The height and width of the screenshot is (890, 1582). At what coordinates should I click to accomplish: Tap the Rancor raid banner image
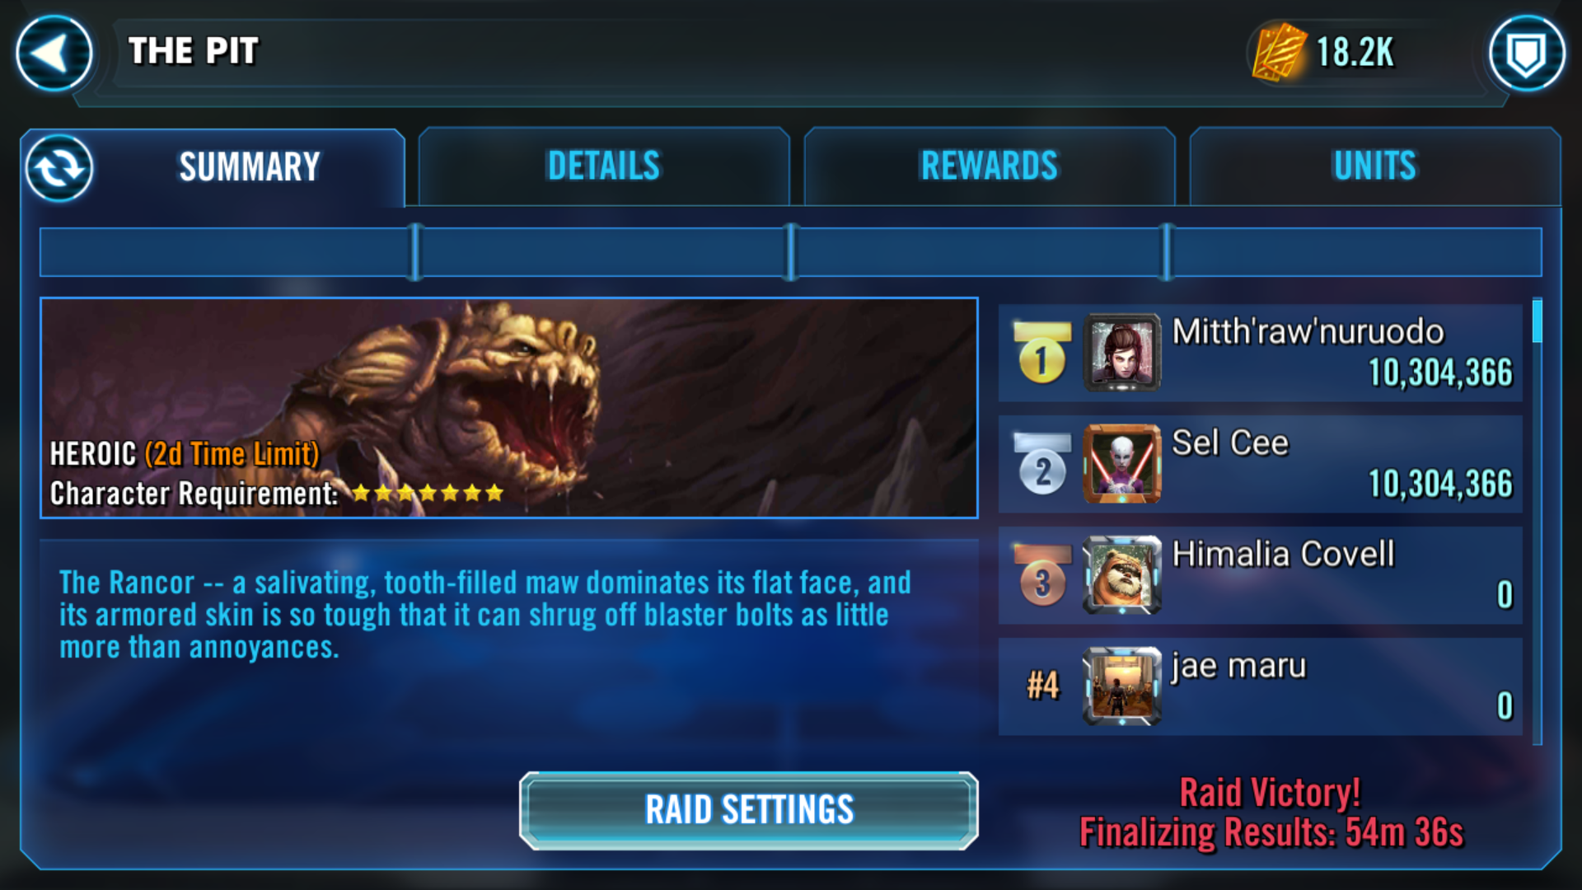tap(509, 408)
